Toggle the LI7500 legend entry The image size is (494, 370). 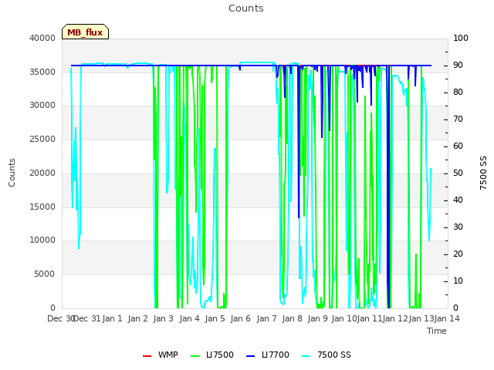pos(212,355)
